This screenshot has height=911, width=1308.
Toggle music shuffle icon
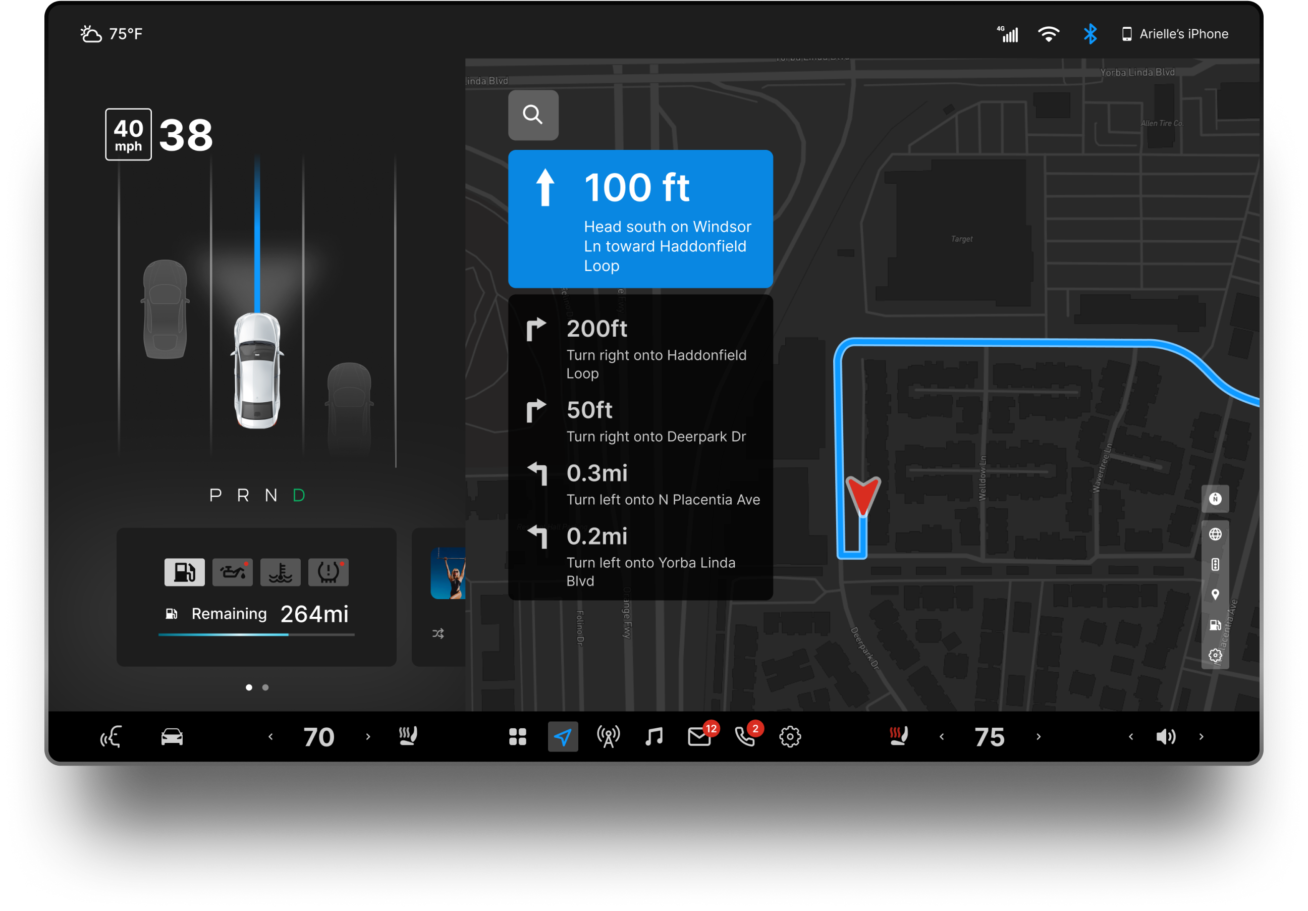[x=438, y=633]
